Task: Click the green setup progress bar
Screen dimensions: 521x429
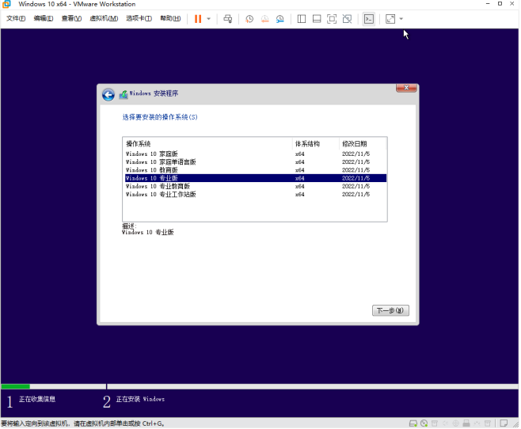Action: click(x=15, y=386)
